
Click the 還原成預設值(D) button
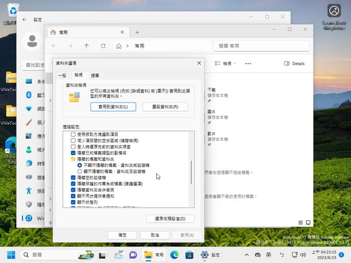(x=170, y=219)
